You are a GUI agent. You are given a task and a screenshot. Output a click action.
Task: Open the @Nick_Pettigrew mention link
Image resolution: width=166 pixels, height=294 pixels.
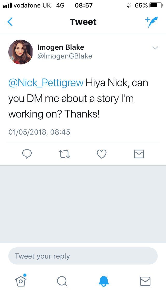coord(46,83)
